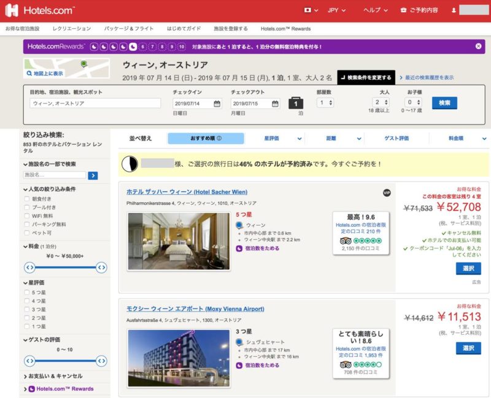491x398 pixels.
Task: Open the 星評価 sort dropdown
Action: point(282,139)
